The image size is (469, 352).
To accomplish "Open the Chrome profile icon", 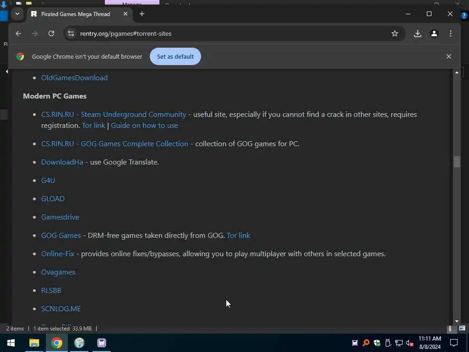I will click(x=434, y=33).
